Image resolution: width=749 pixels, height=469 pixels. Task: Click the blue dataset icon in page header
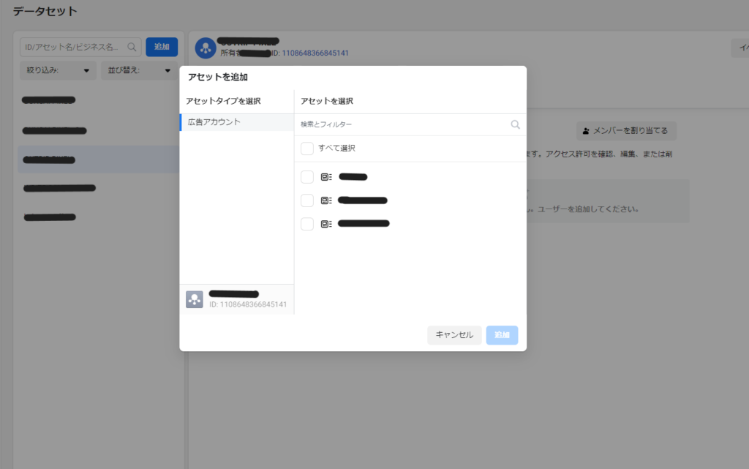pyautogui.click(x=206, y=48)
